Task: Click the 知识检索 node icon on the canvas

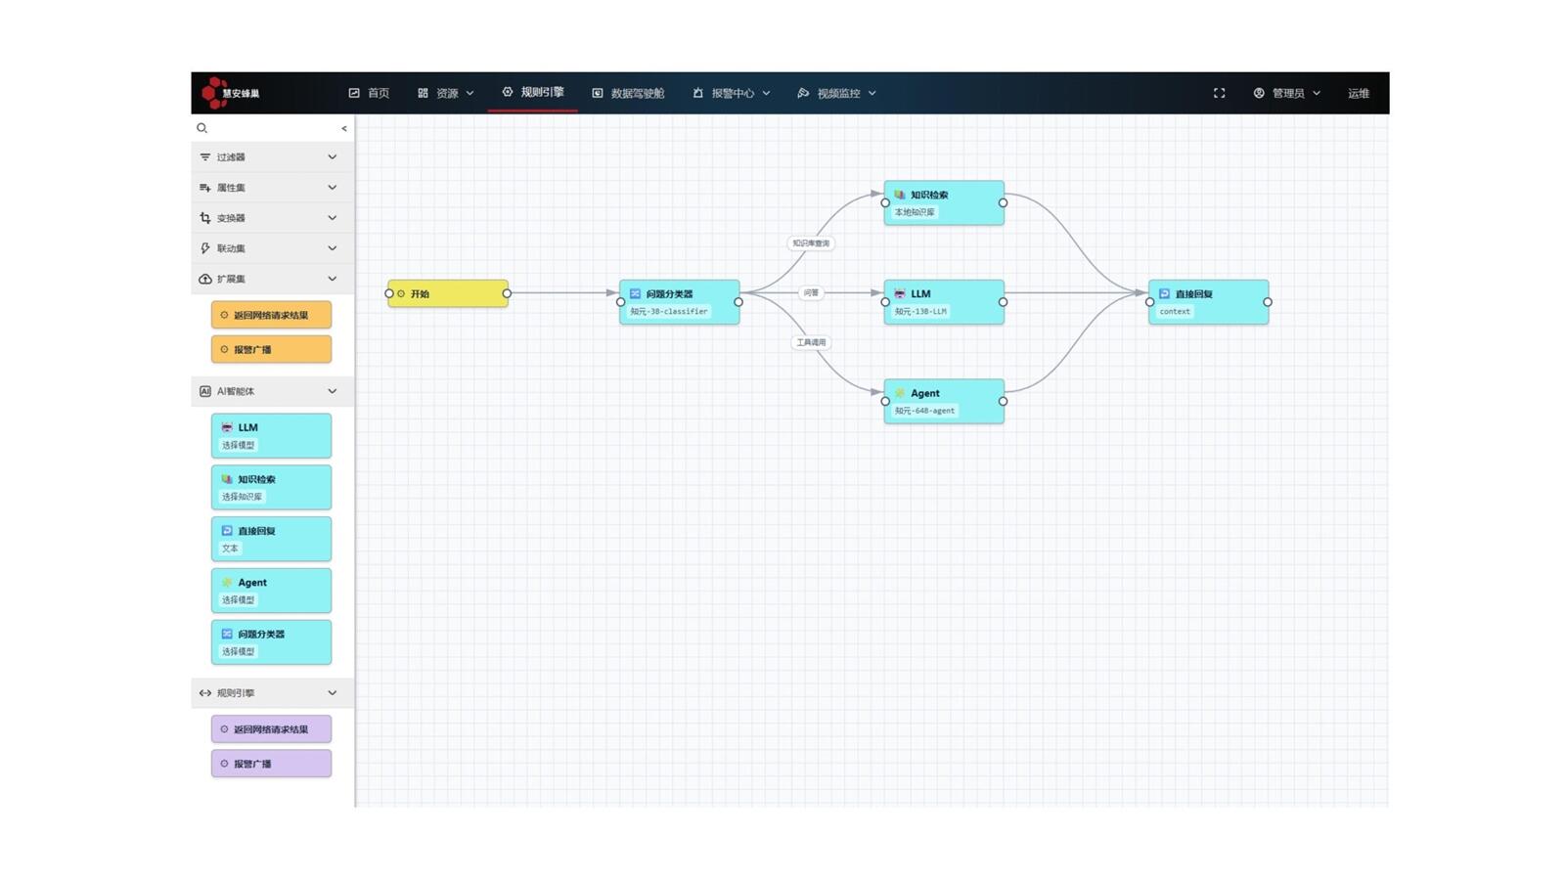Action: point(900,195)
